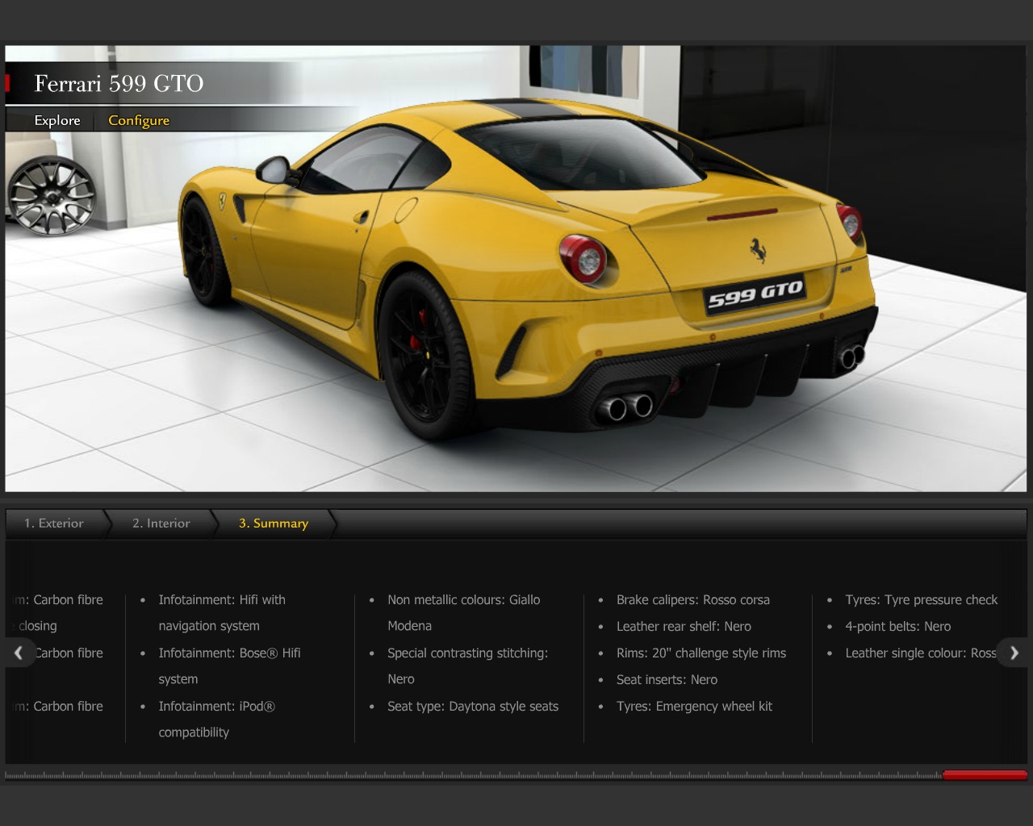Click the left round tail light
The image size is (1033, 826).
click(584, 259)
